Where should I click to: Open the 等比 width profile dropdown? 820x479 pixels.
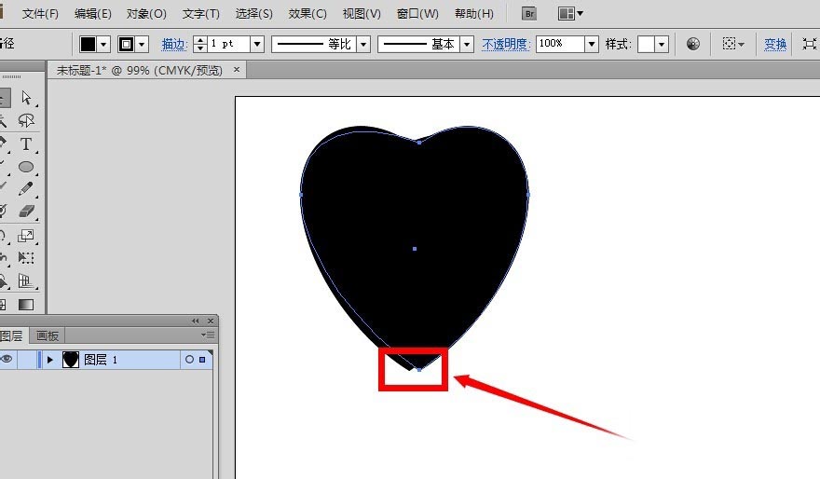coord(364,45)
